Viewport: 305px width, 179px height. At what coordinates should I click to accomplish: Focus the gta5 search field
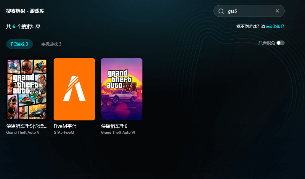pos(249,11)
